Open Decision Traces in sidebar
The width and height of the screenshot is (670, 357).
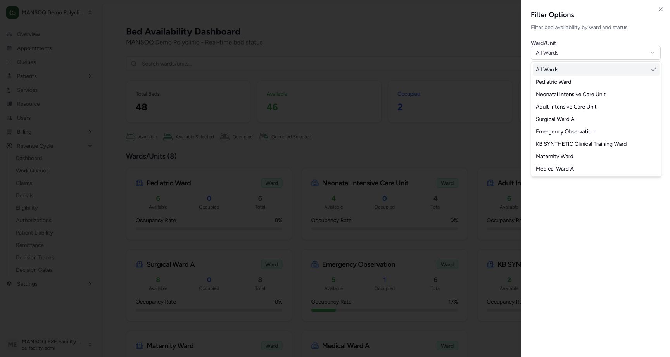[x=35, y=257]
